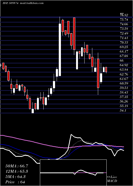Viewport: 133px width, 186px height.
Task: Click the 69.25 price axis label
Action: [124, 47]
